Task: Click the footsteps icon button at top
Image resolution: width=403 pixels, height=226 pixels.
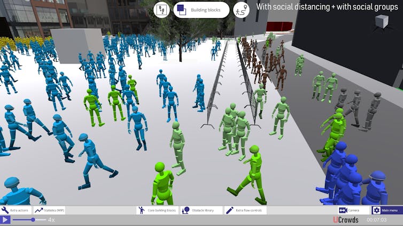Action: click(161, 10)
